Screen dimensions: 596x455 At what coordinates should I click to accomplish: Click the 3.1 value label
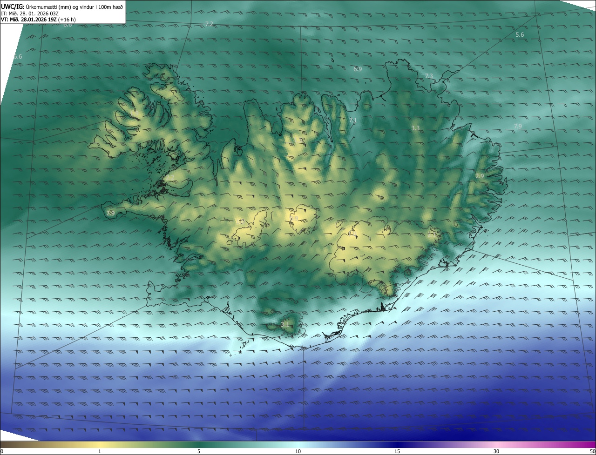(x=285, y=325)
